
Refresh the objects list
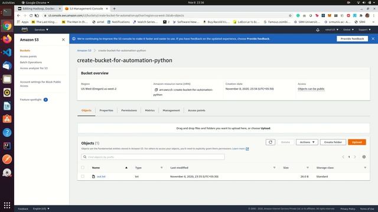pos(271,142)
